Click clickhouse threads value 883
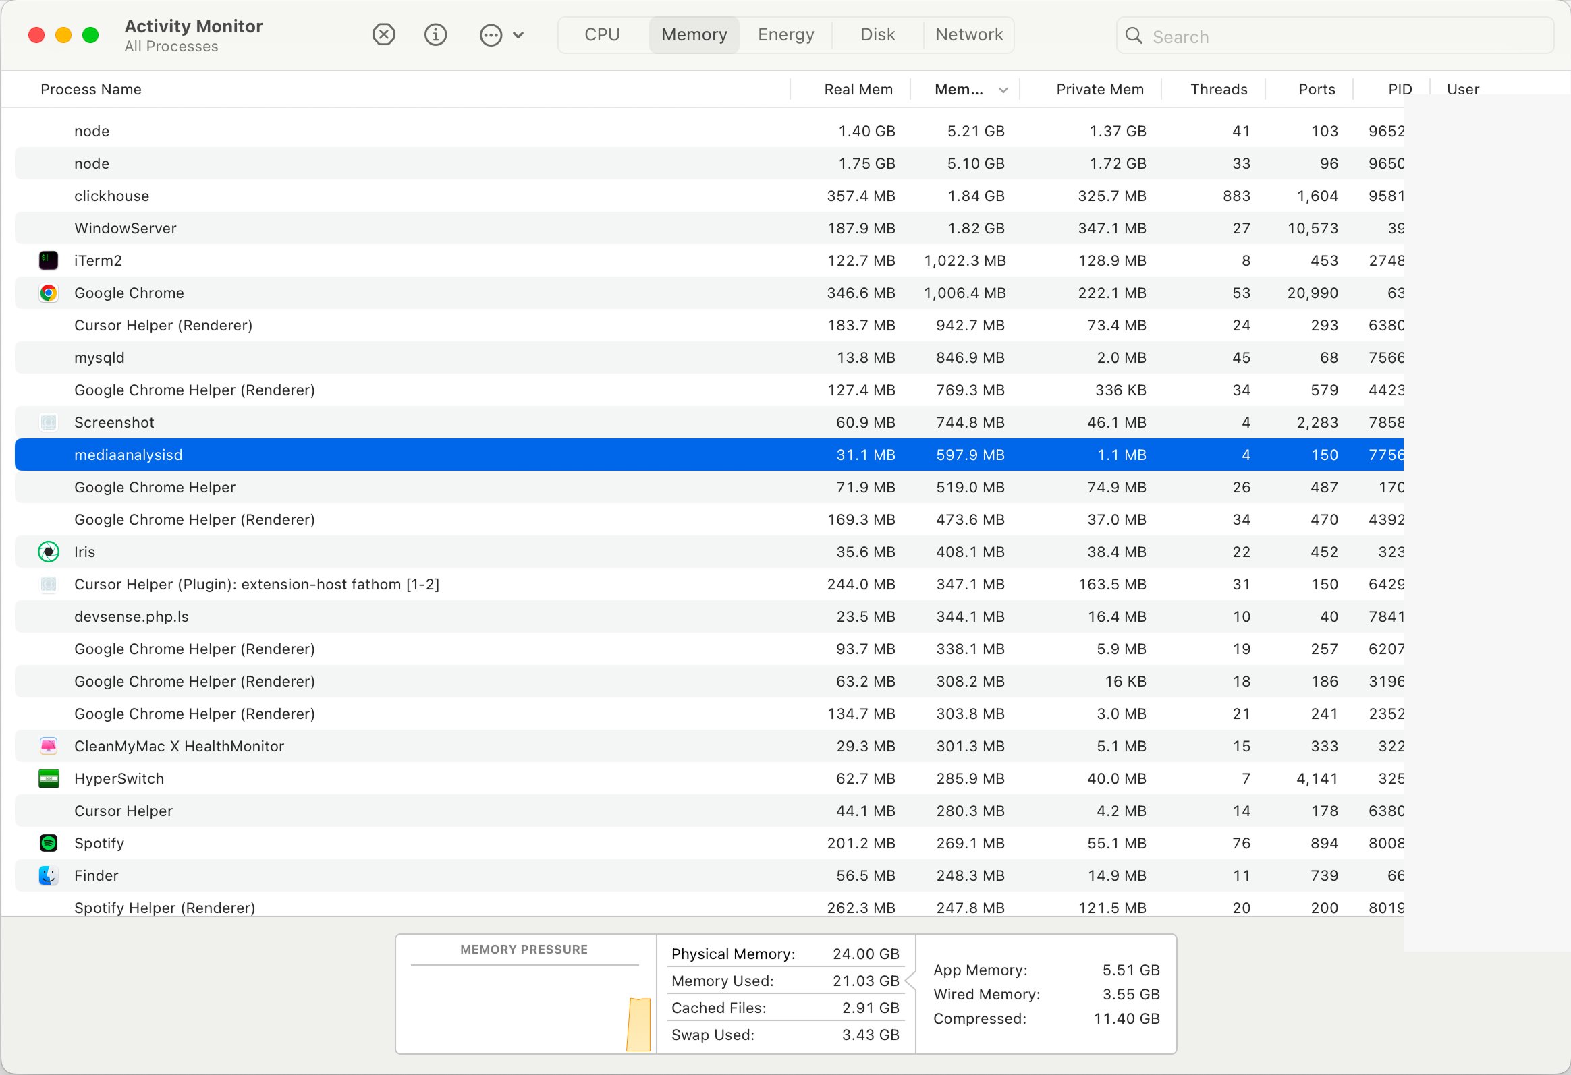 pos(1236,196)
